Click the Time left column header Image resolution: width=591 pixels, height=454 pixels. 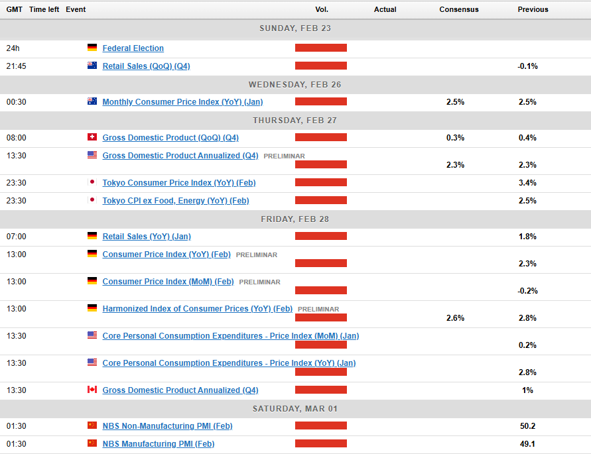[44, 9]
